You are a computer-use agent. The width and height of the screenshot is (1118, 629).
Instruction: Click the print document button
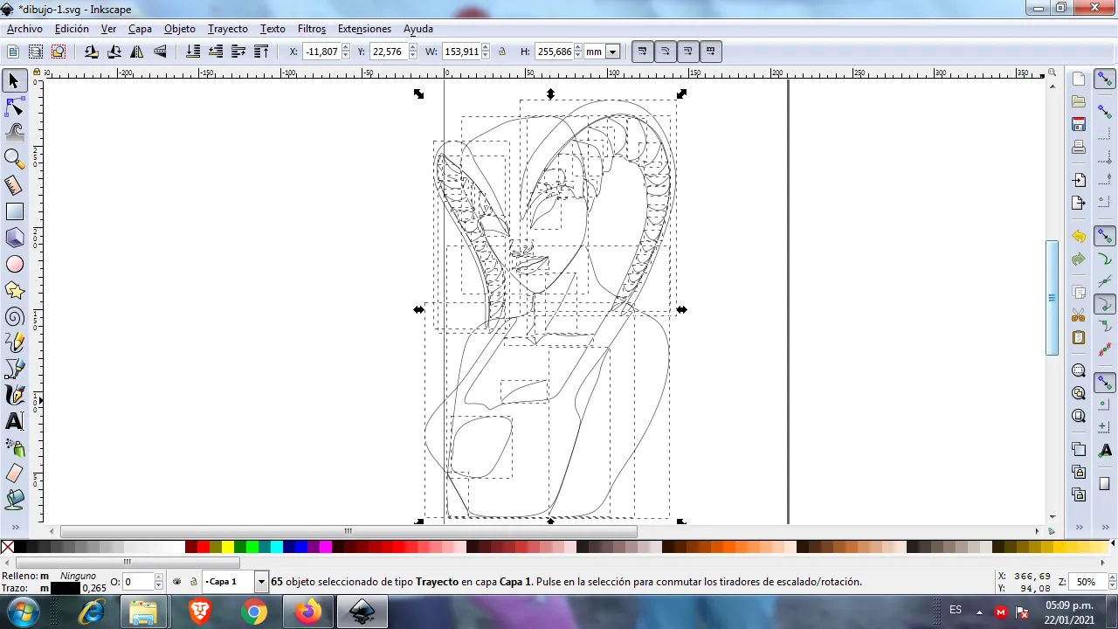coord(1079,147)
